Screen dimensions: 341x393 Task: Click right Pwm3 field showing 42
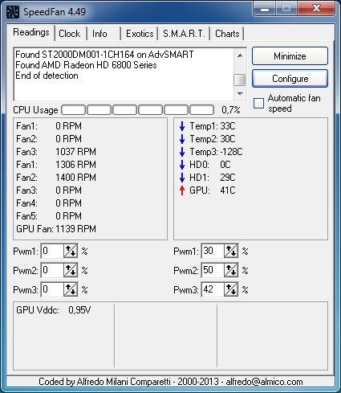[x=213, y=289]
